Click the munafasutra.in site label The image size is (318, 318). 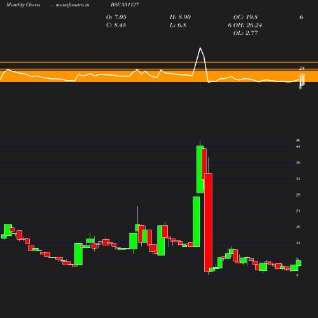pos(73,4)
